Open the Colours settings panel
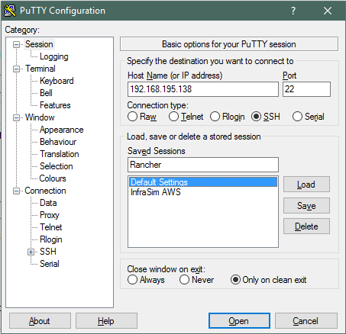 53,178
